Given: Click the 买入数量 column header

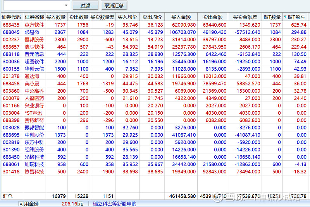Looking at the screenshot, I should click(x=56, y=17).
